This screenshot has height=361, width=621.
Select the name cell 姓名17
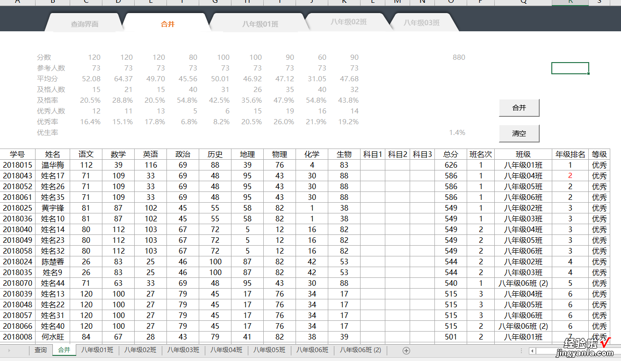(x=52, y=176)
